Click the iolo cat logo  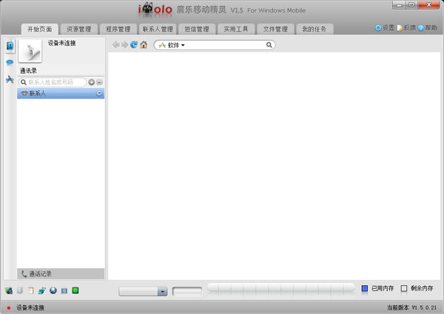pos(155,8)
